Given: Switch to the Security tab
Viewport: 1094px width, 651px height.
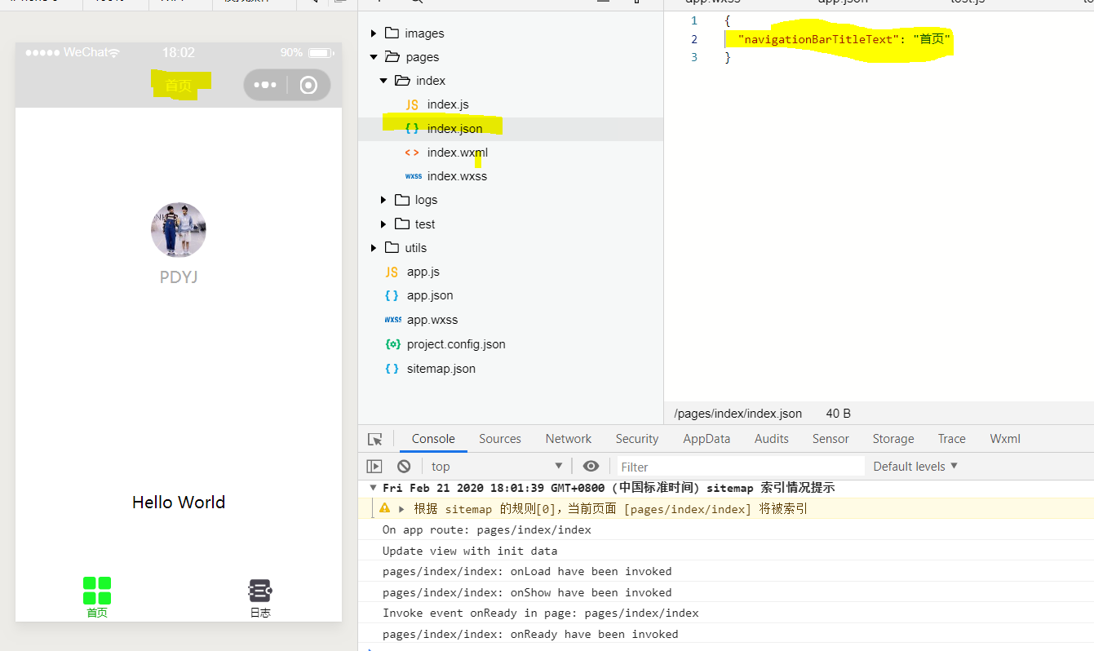Looking at the screenshot, I should click(637, 439).
